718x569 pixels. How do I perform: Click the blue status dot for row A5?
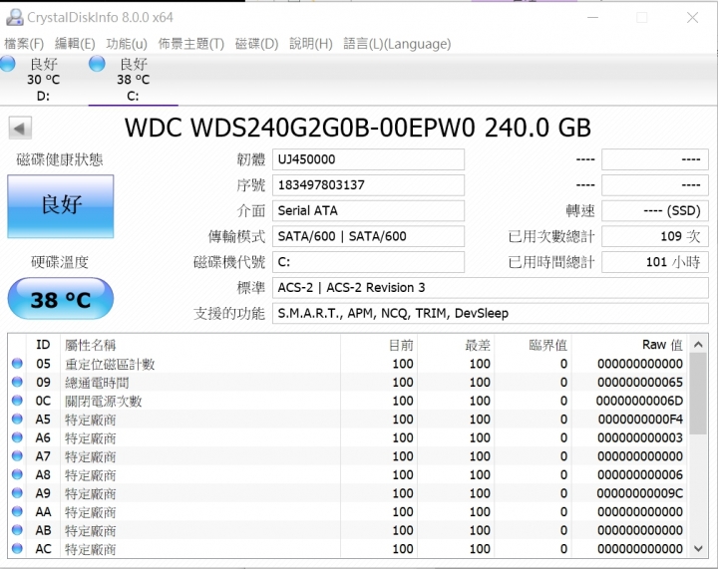click(17, 419)
